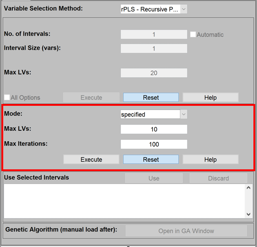Click Reset next to All Options
Viewport: 257px width, 247px height.
151,97
